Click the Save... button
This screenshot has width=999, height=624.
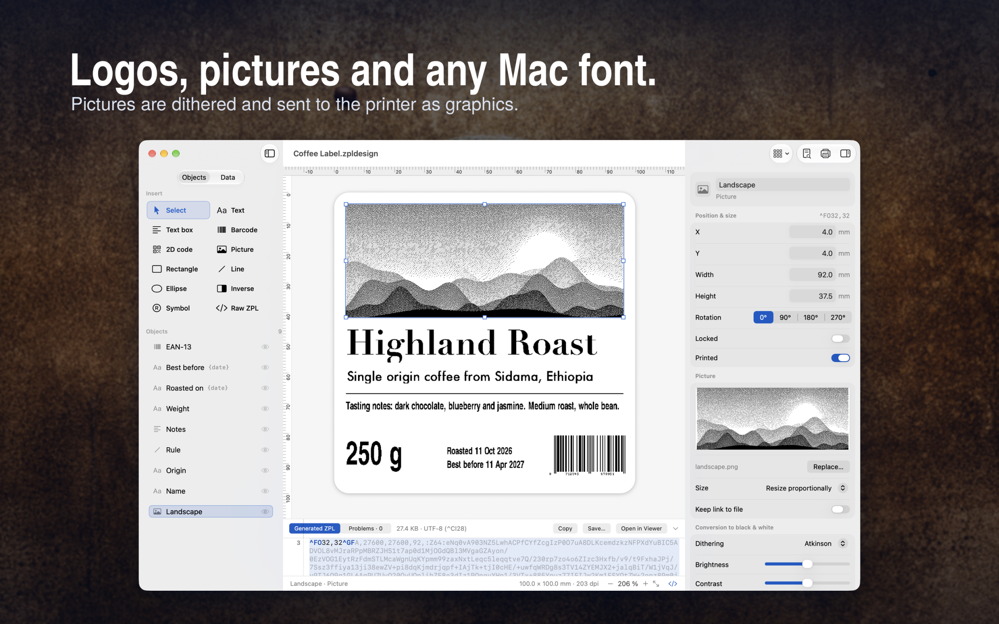596,528
